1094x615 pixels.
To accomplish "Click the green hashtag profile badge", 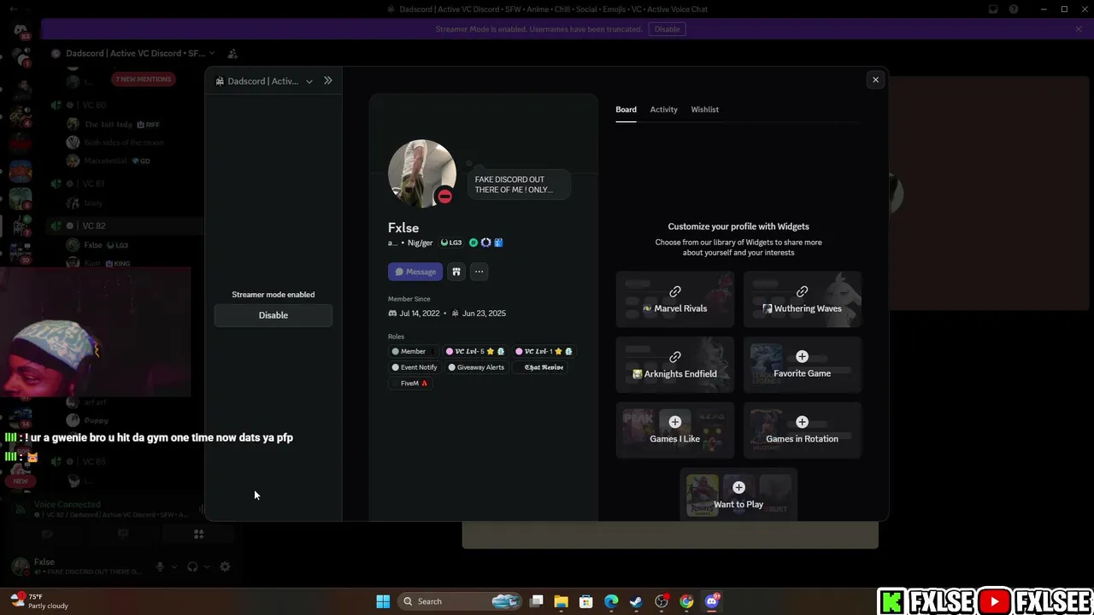I will click(473, 243).
